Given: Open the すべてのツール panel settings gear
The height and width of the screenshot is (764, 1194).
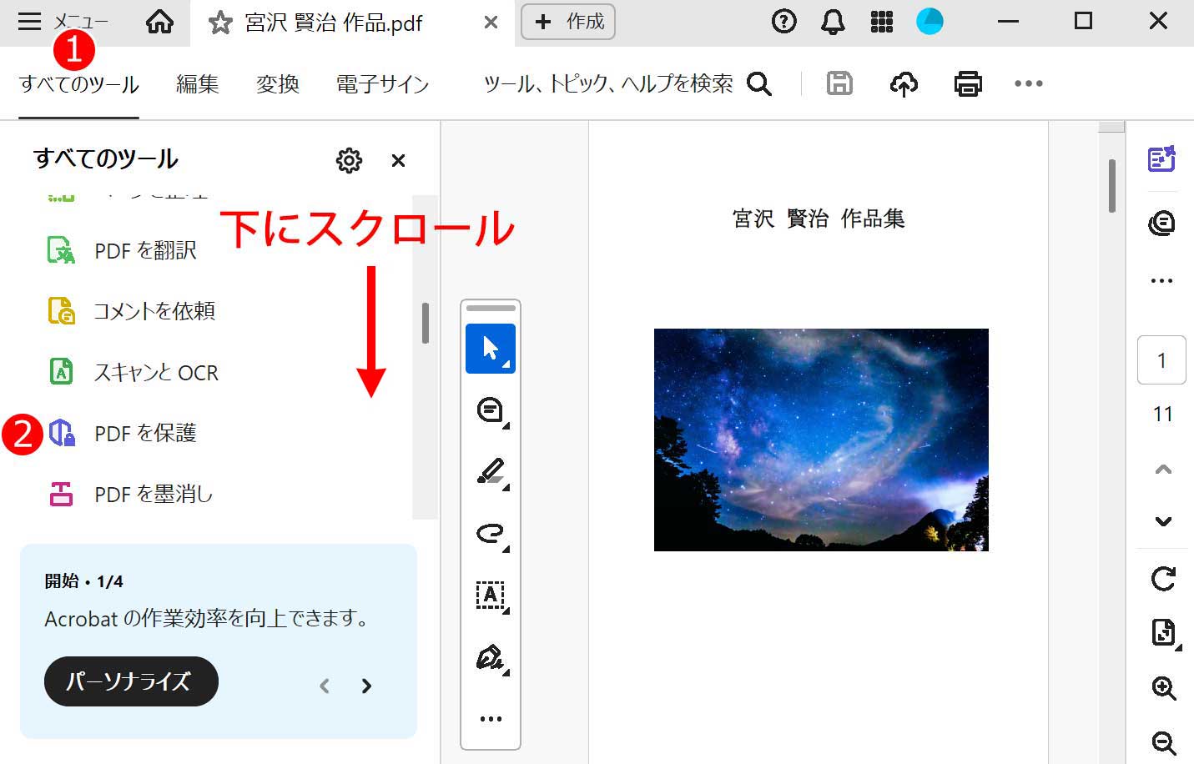Looking at the screenshot, I should pos(349,160).
